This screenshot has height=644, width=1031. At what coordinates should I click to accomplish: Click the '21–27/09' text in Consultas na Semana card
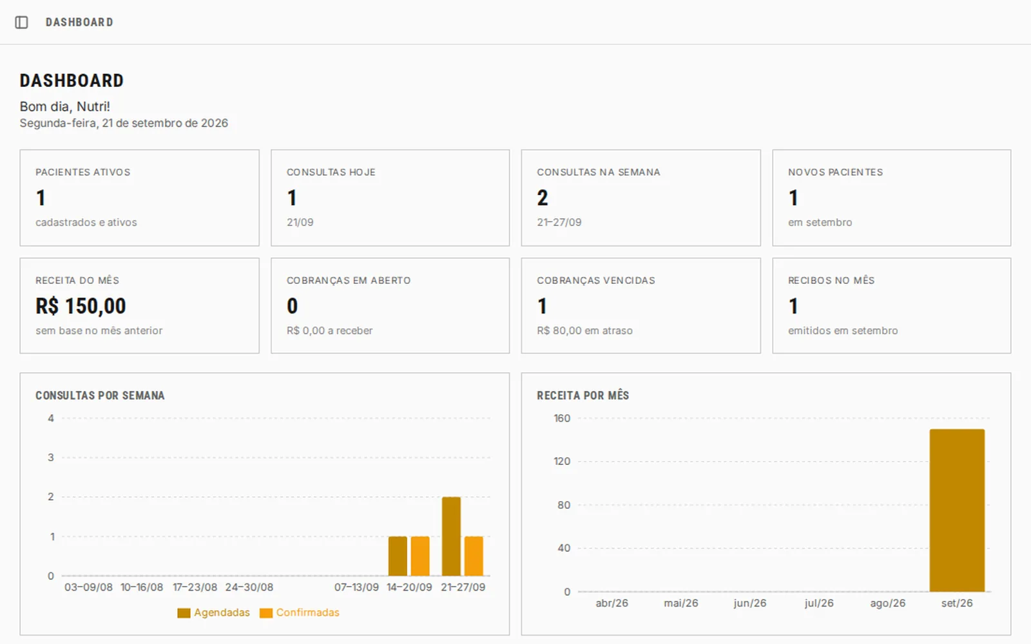point(559,222)
